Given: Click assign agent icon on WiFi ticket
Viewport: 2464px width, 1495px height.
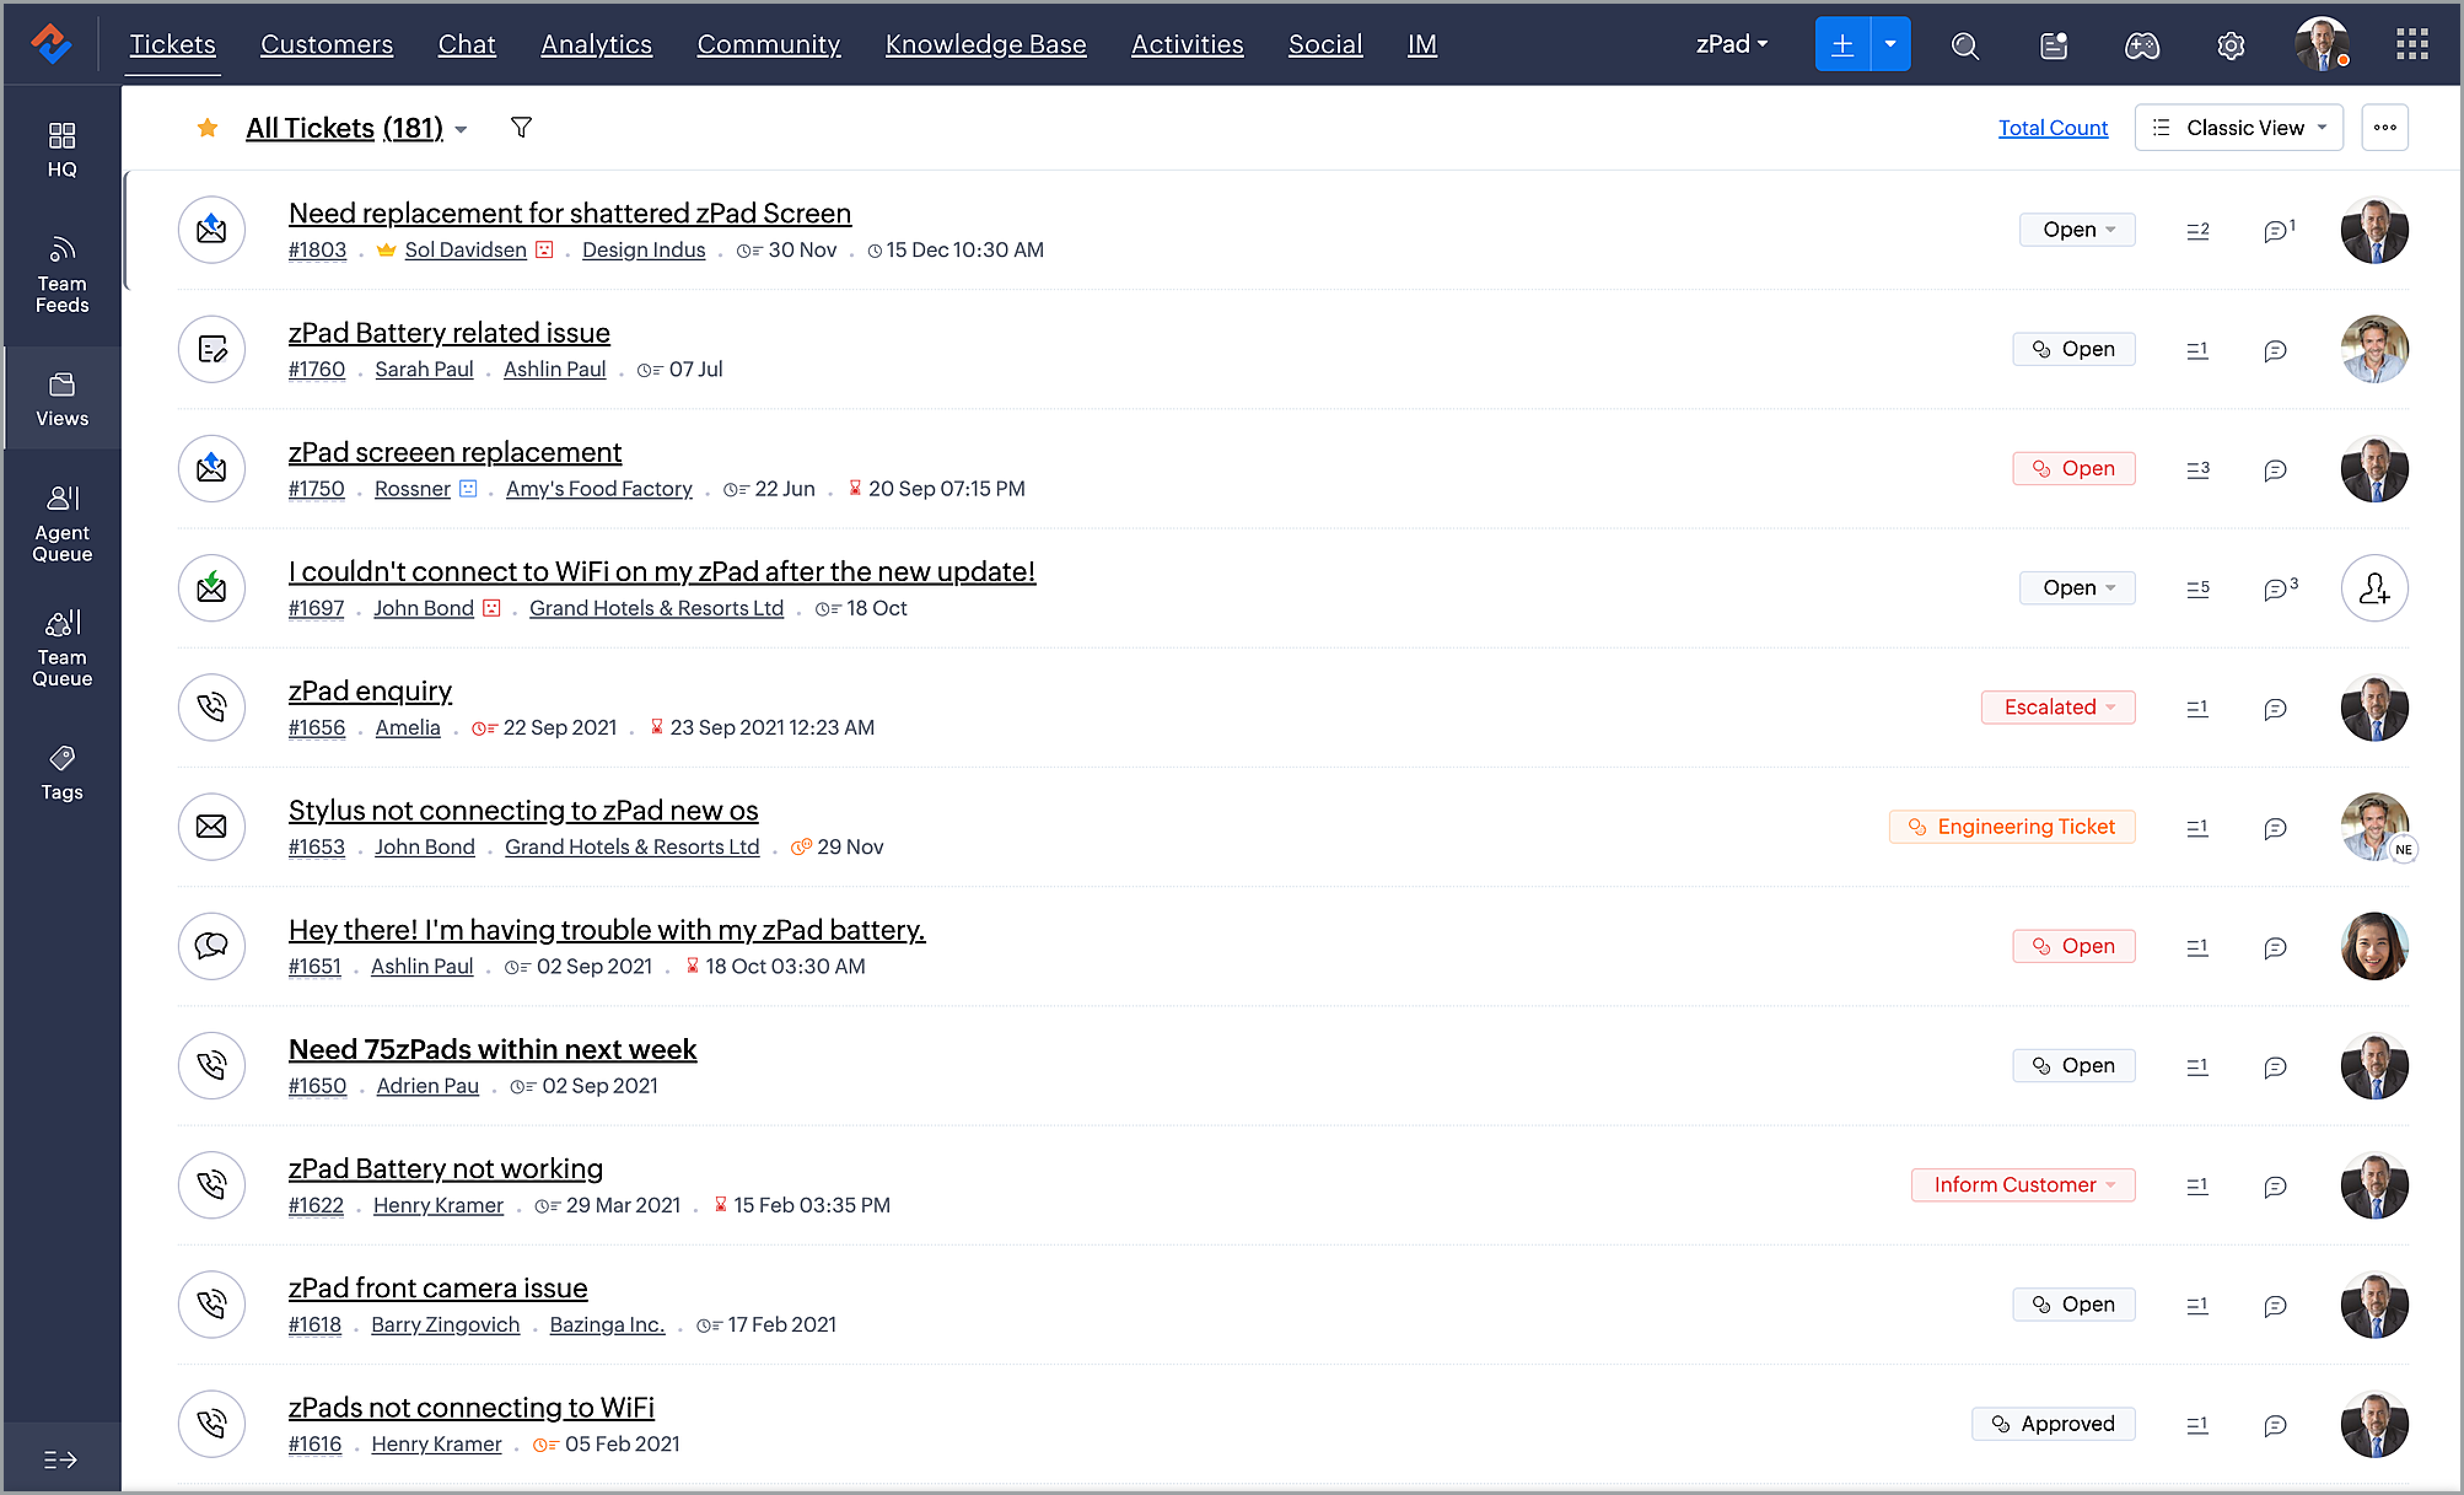Looking at the screenshot, I should [x=2373, y=588].
